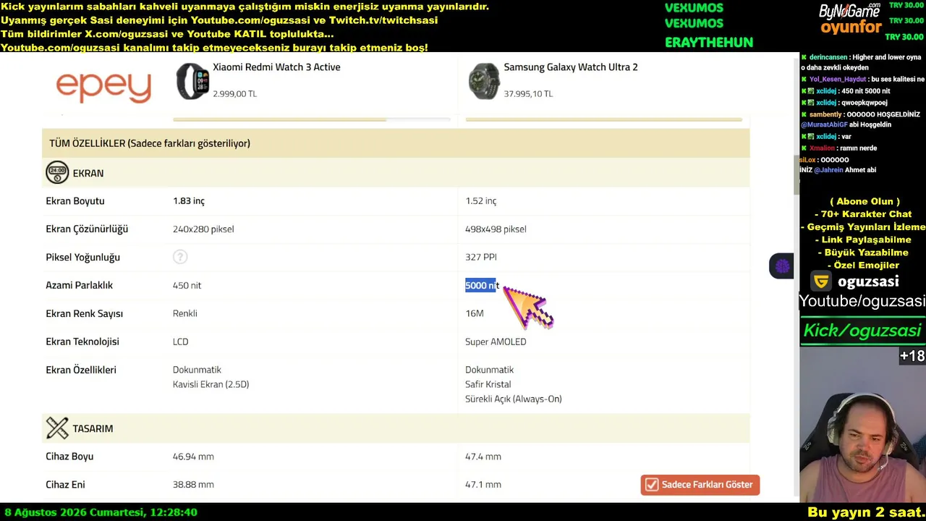
Task: Click the Samsung Galaxy Watch Ultra 2 thumbnail
Action: tap(484, 81)
